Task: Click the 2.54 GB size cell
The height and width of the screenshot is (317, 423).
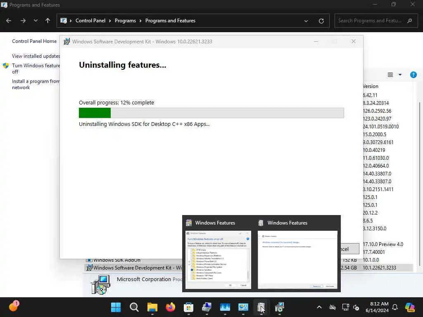Action: pos(349,267)
